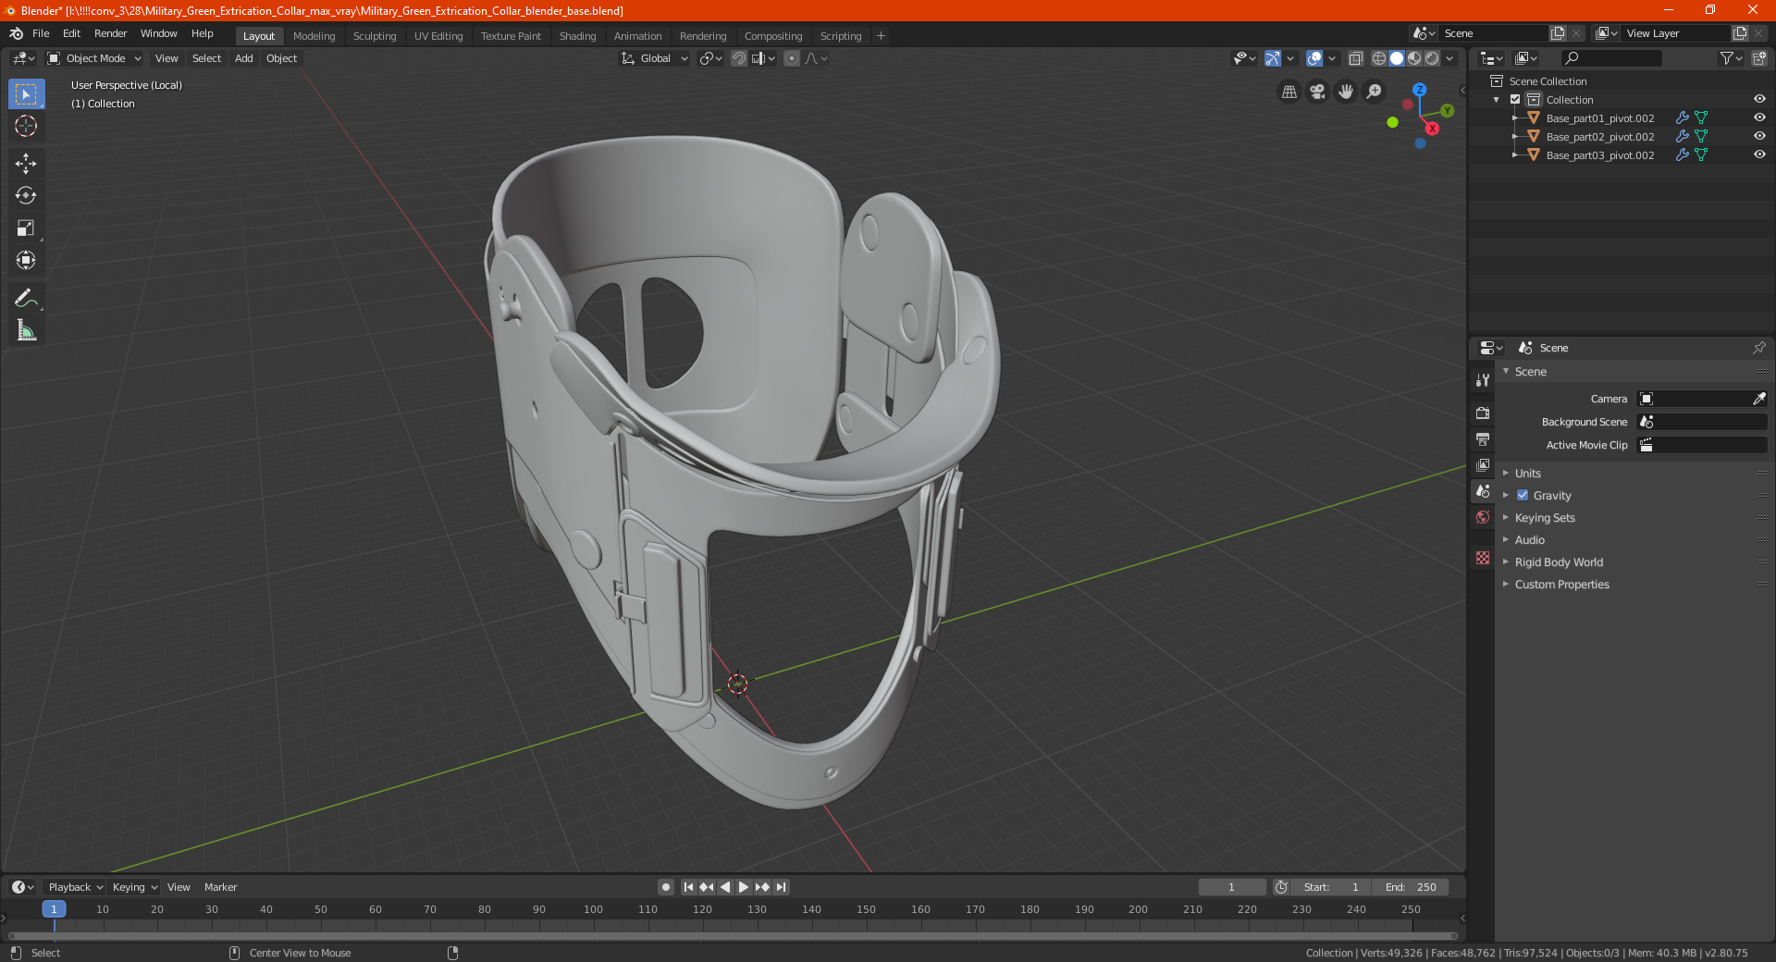Click the pan hand viewport icon
The height and width of the screenshot is (962, 1776).
pos(1346,92)
